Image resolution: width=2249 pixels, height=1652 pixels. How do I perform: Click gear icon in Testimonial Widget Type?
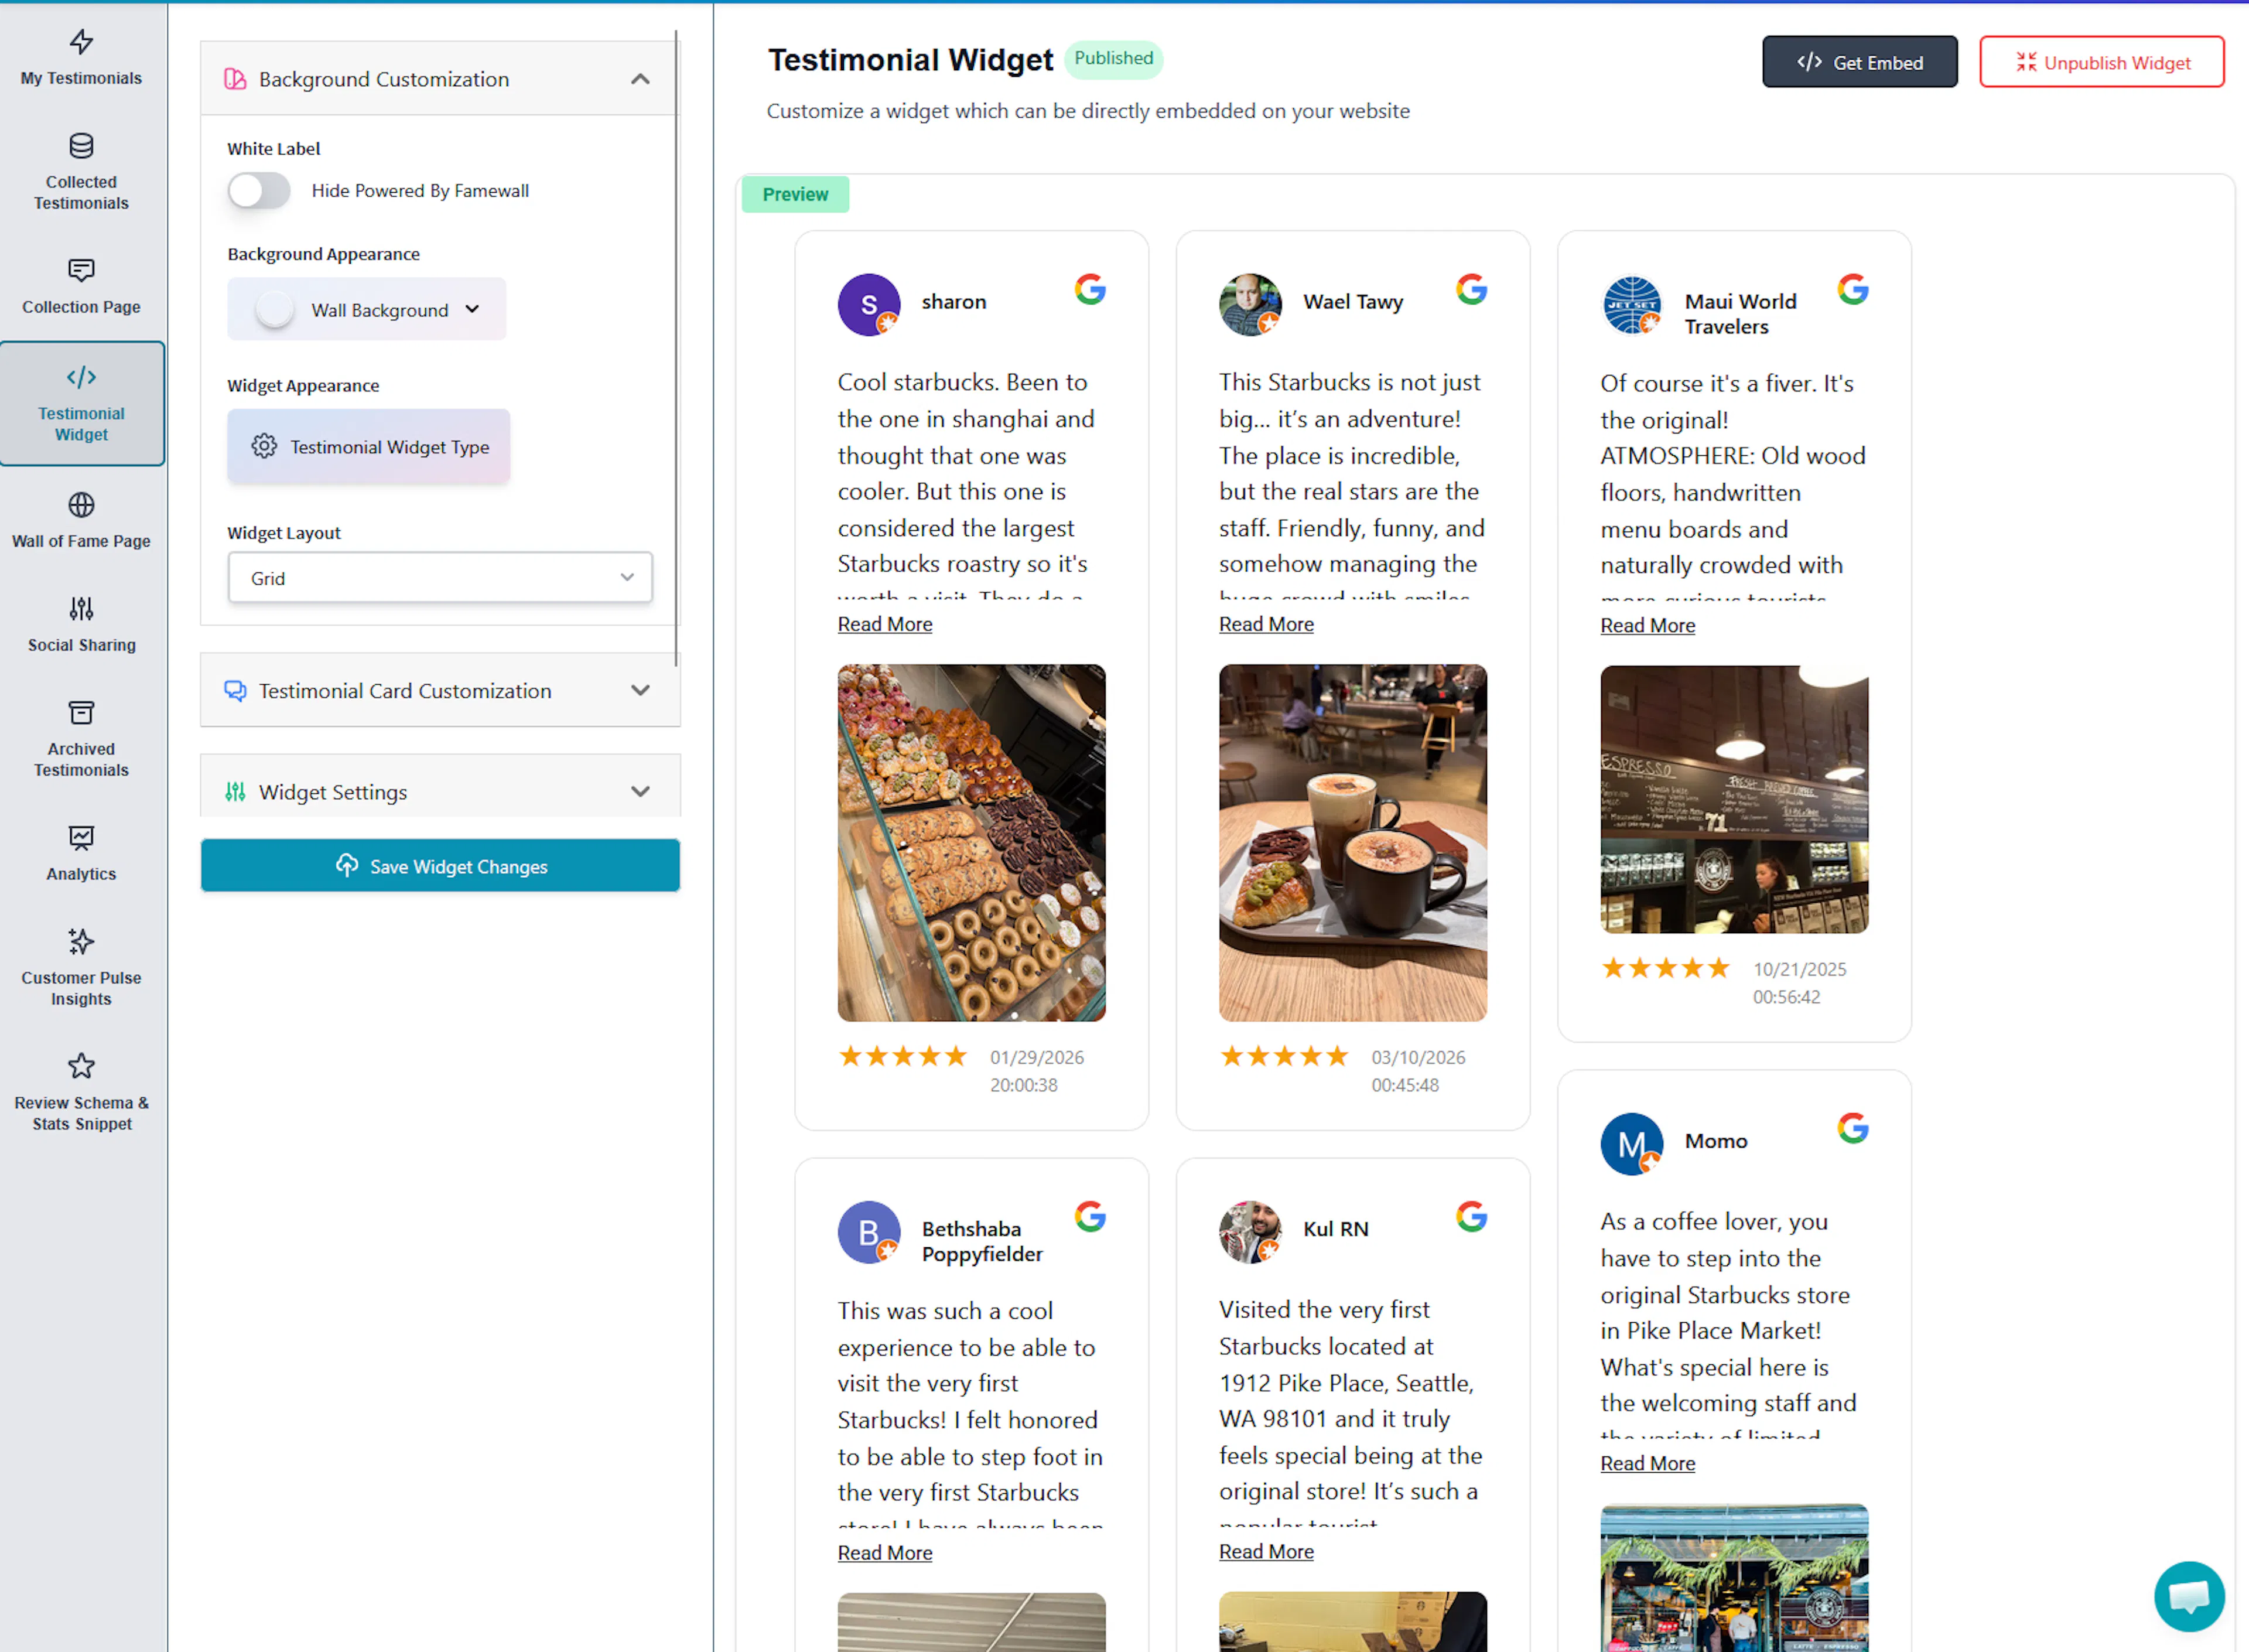point(264,446)
